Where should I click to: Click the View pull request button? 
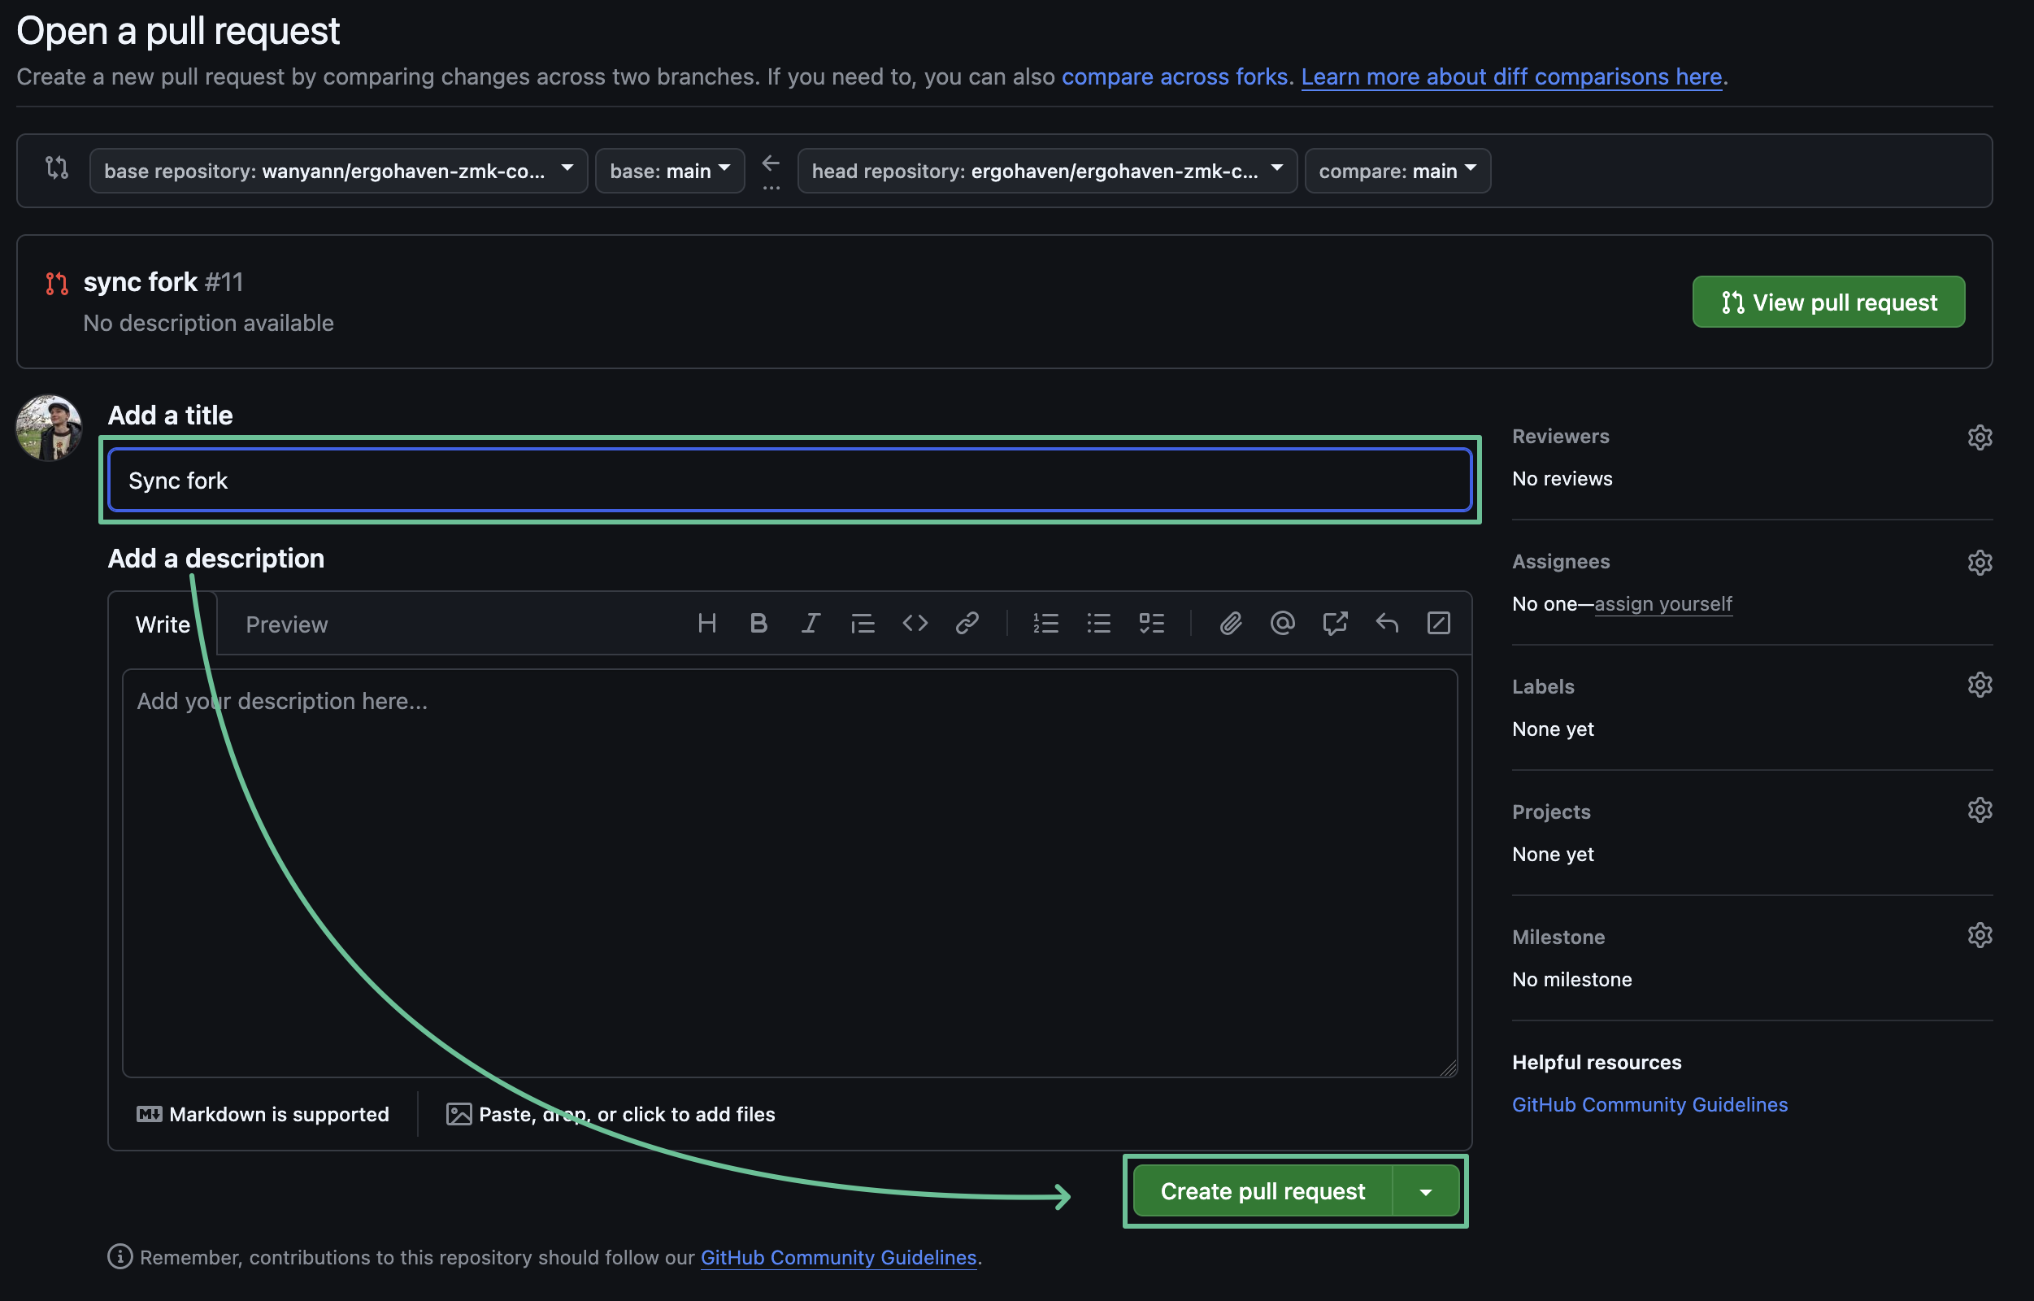coord(1828,302)
